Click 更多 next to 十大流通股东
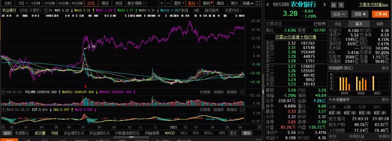 click(385, 100)
